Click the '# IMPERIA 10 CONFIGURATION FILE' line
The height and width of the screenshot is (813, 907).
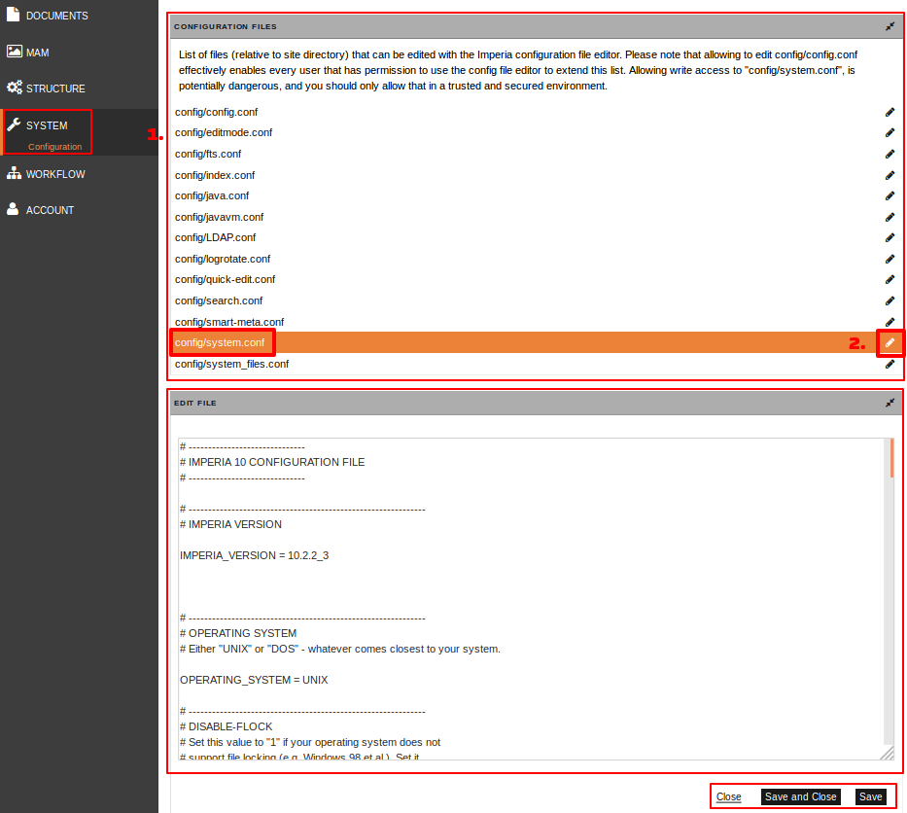click(x=272, y=462)
